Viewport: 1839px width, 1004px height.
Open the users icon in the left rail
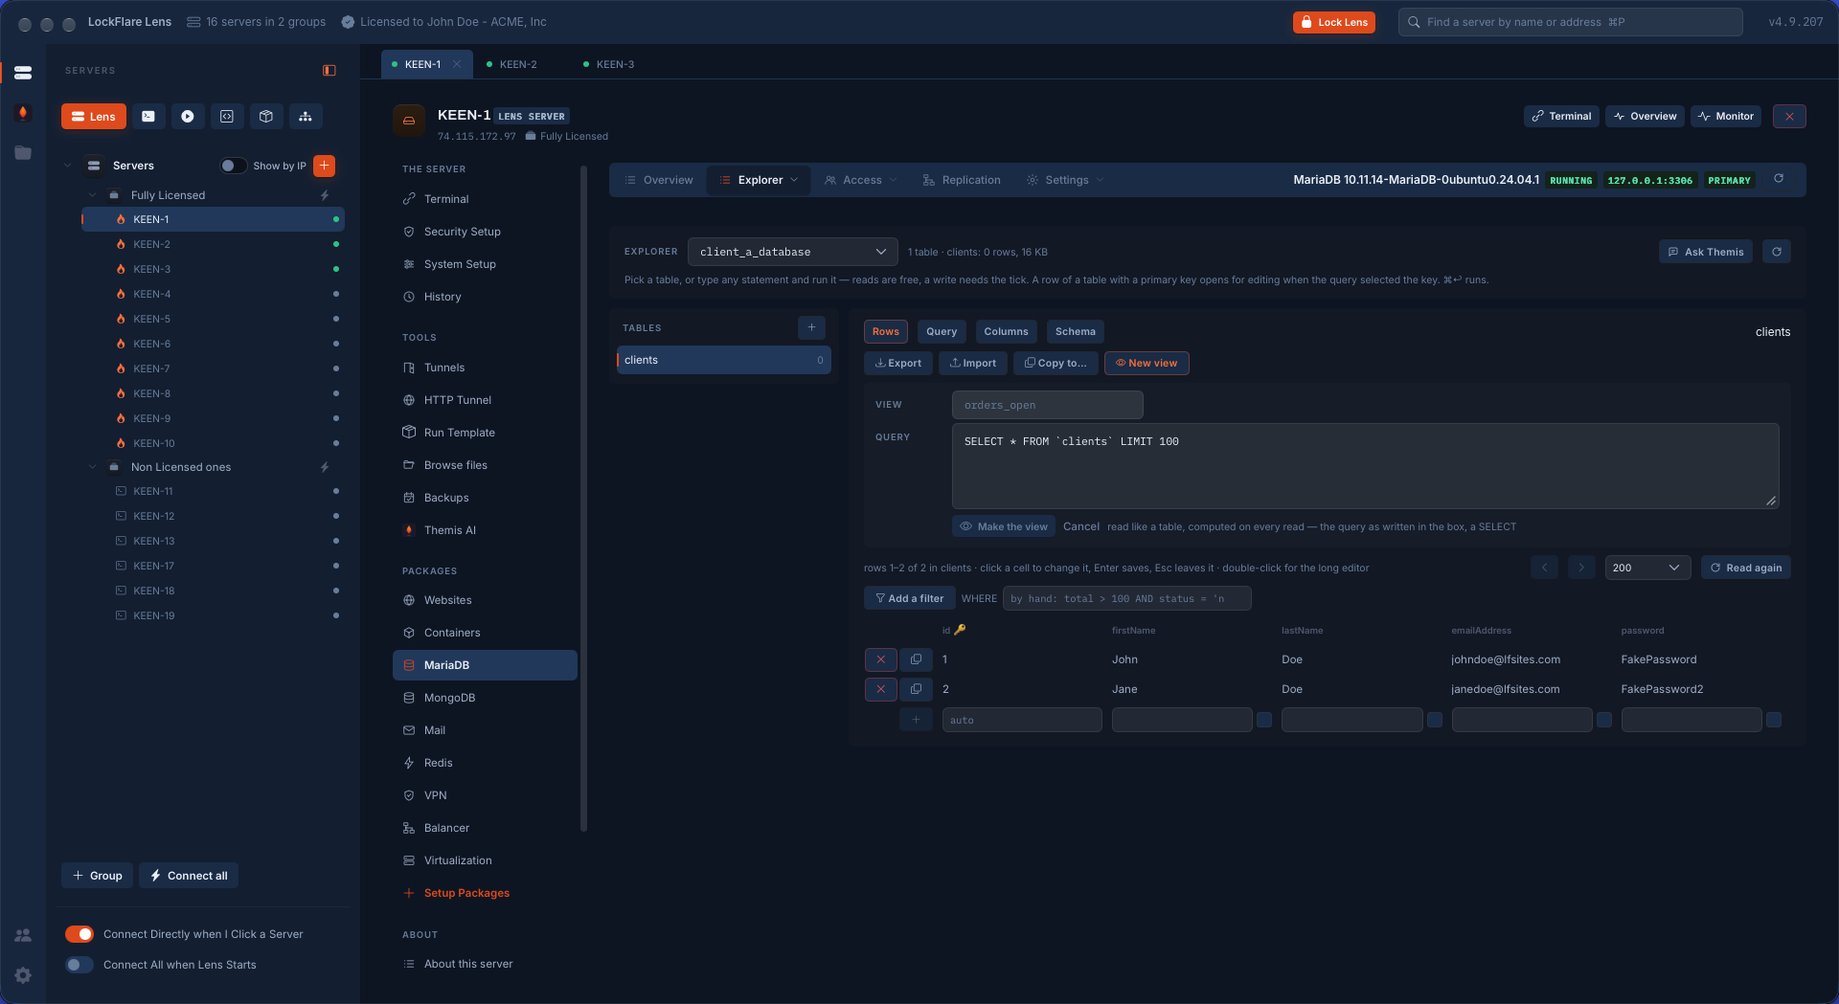click(23, 935)
